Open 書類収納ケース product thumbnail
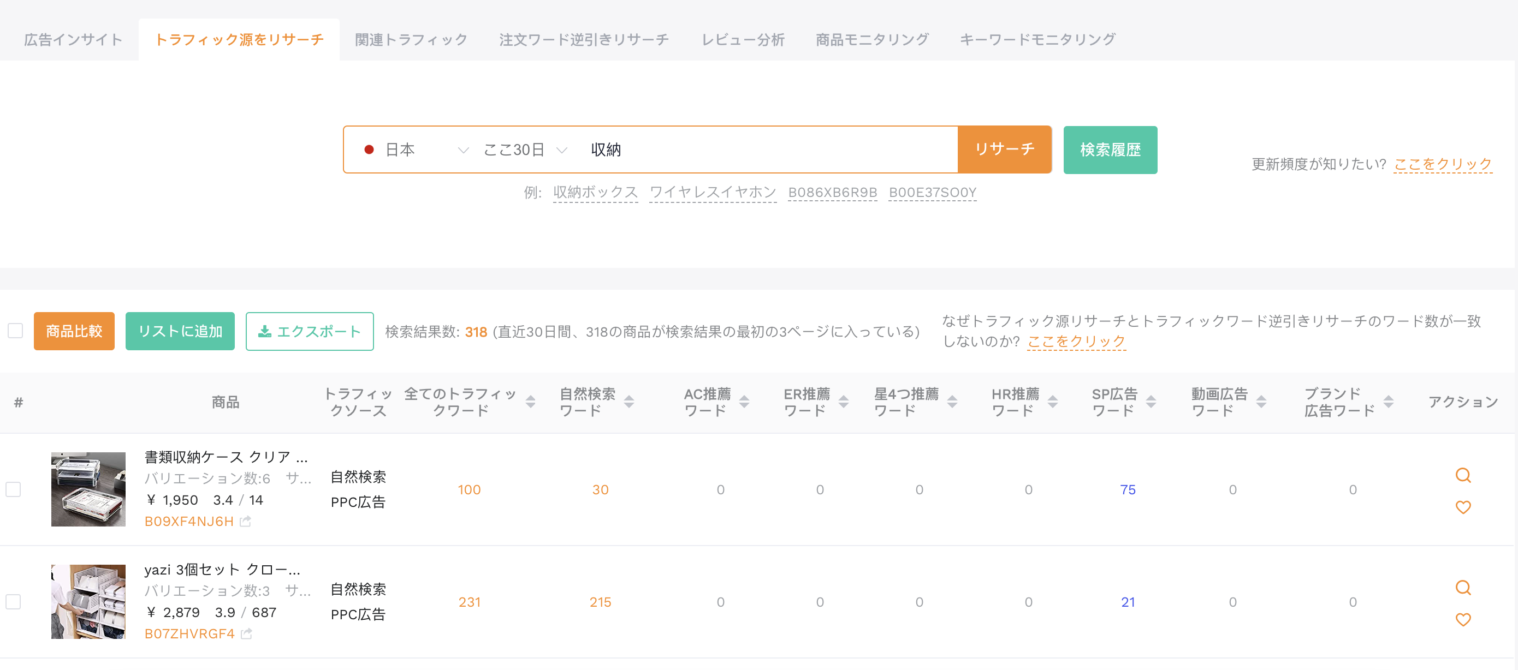Screen dimensions: 1518x670 (88, 489)
